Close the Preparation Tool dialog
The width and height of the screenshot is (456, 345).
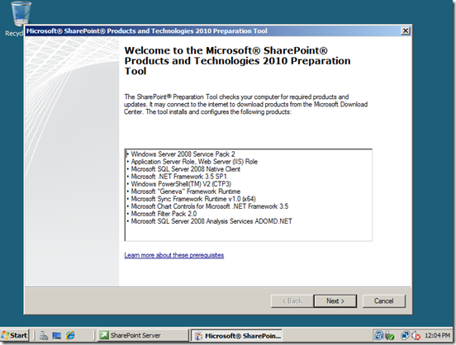click(406, 31)
